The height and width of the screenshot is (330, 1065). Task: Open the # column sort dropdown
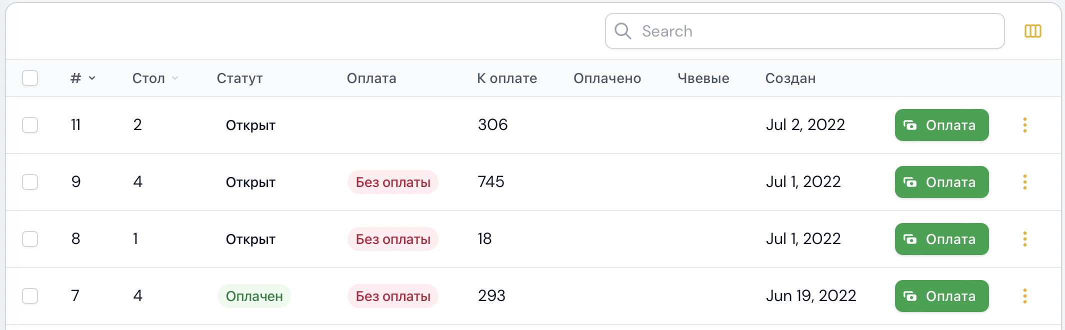click(91, 78)
